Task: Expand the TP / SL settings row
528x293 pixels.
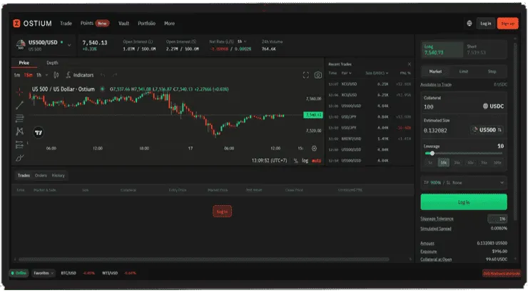Action: pyautogui.click(x=464, y=182)
